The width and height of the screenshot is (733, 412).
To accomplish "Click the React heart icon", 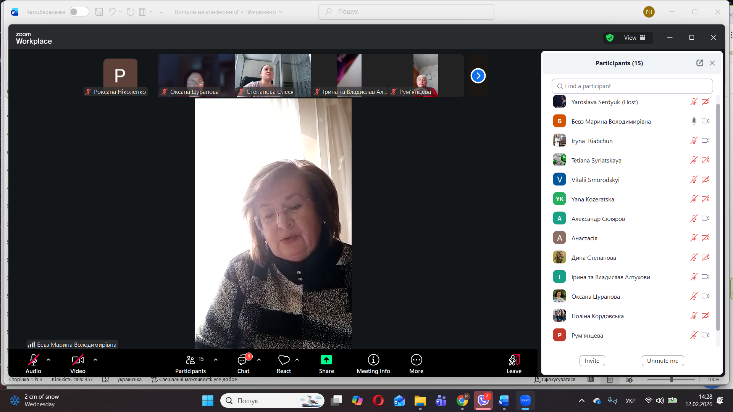I will [x=284, y=360].
